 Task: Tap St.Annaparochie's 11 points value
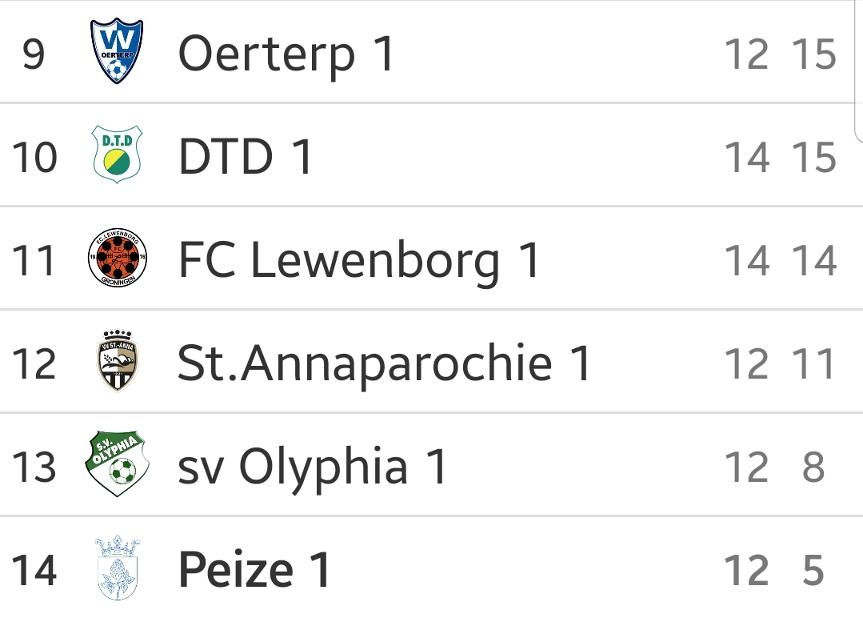pyautogui.click(x=814, y=363)
